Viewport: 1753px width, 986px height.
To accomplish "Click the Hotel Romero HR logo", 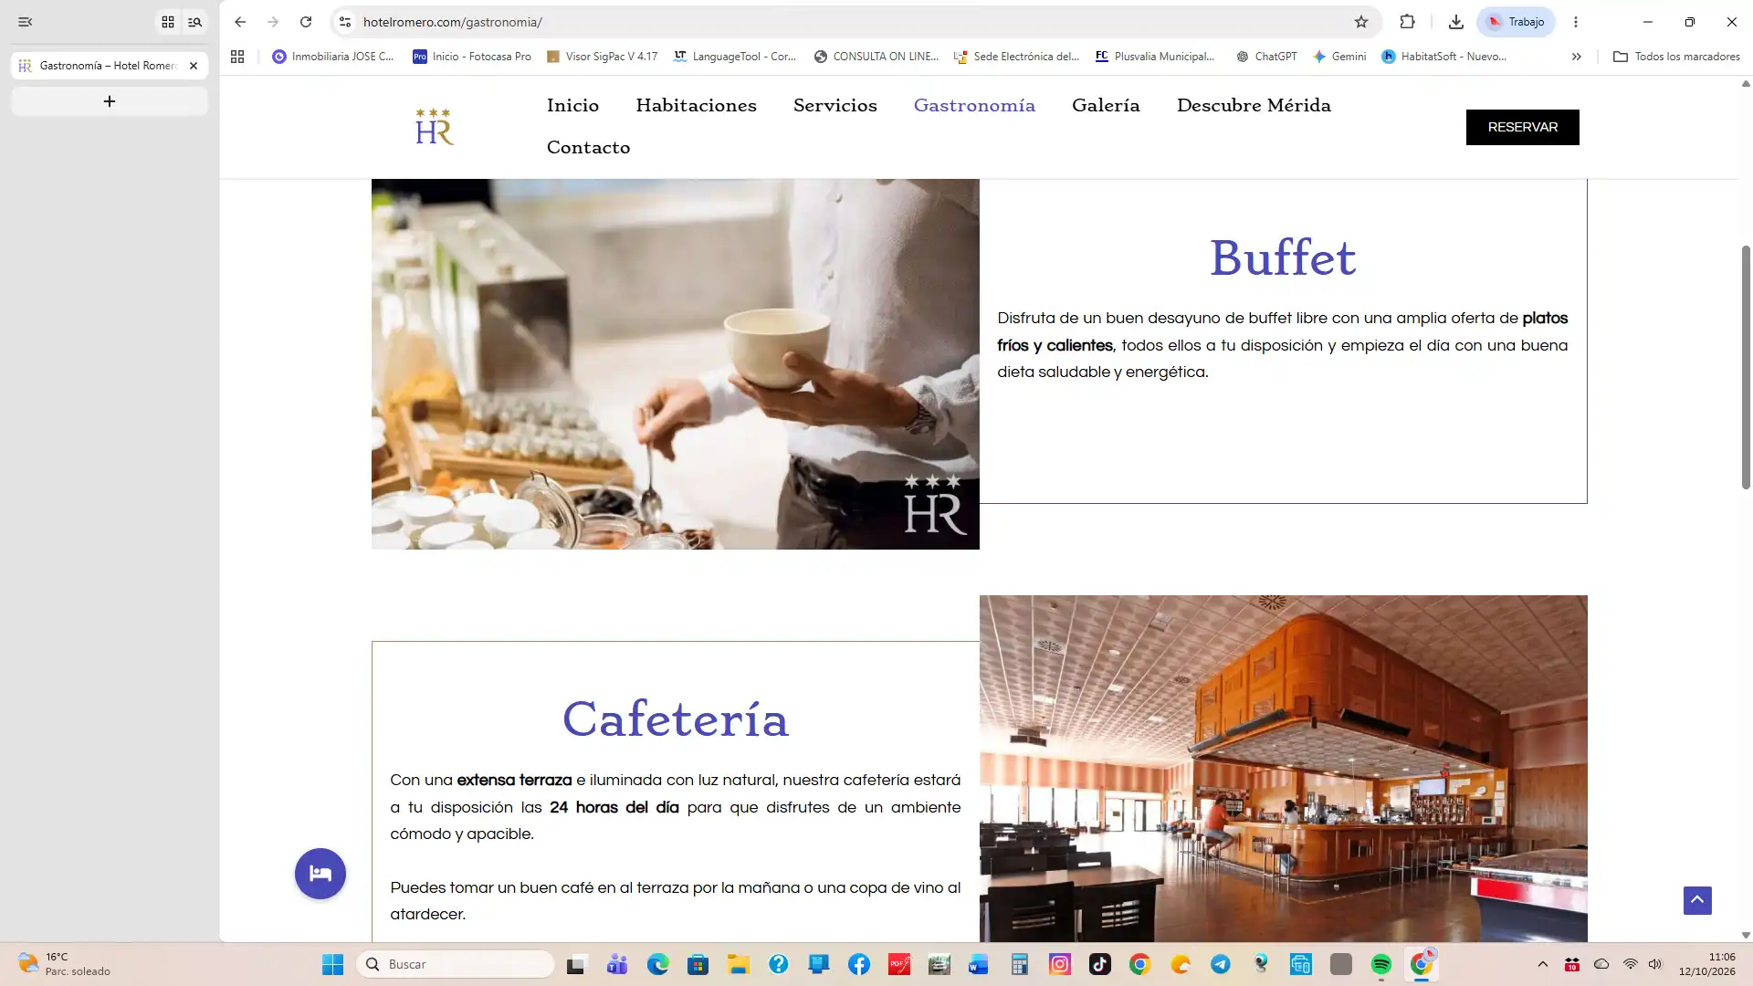I will click(435, 127).
